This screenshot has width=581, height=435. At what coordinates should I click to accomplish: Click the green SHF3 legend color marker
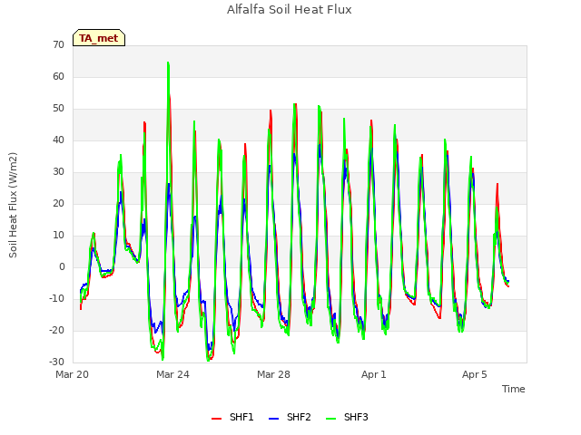click(330, 419)
